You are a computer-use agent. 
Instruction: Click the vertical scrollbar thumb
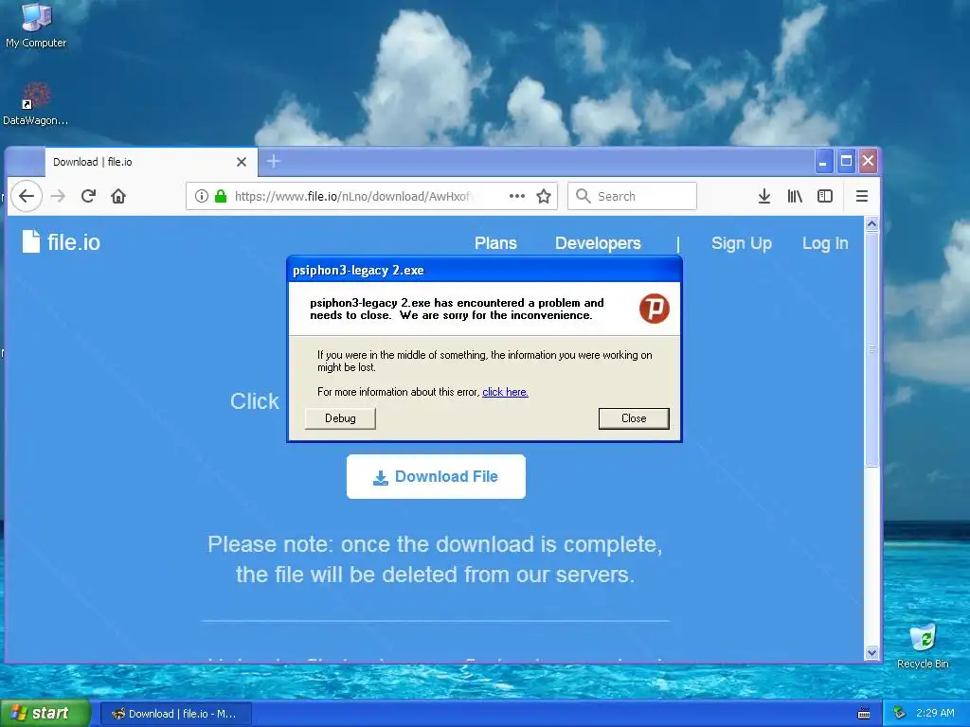pyautogui.click(x=871, y=350)
